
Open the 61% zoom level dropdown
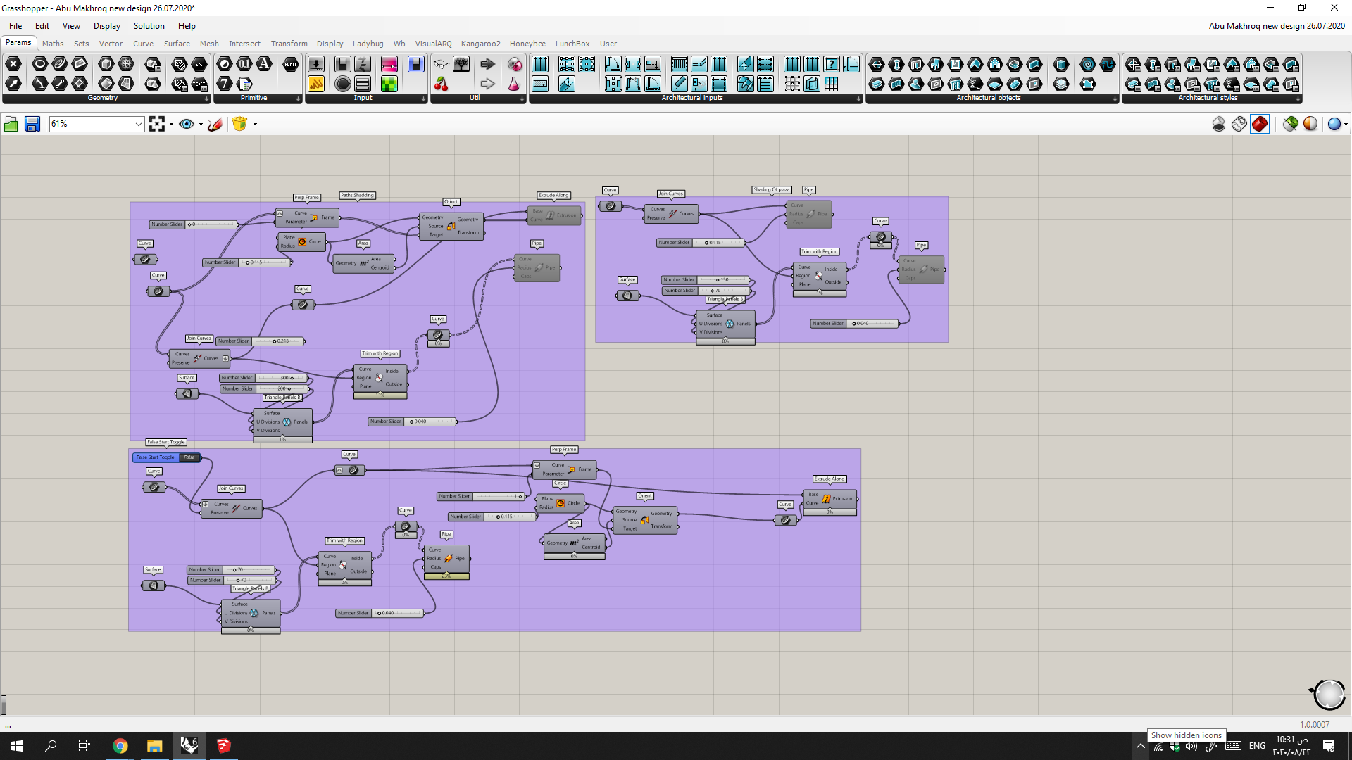point(138,124)
